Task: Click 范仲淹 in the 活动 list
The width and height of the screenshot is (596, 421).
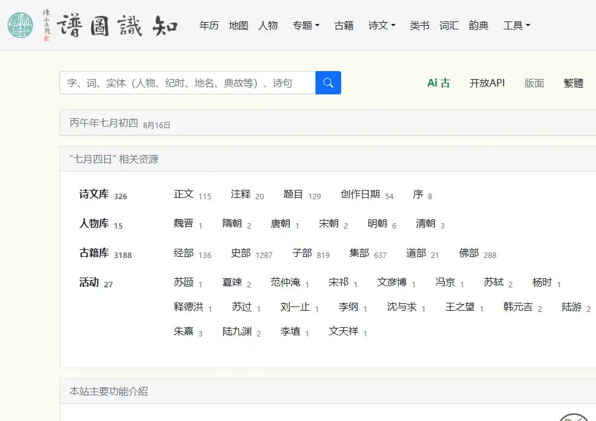Action: point(285,282)
